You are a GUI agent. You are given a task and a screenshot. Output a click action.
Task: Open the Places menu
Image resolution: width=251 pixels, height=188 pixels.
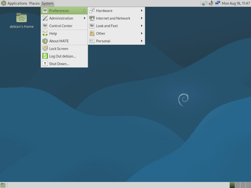pos(34,3)
